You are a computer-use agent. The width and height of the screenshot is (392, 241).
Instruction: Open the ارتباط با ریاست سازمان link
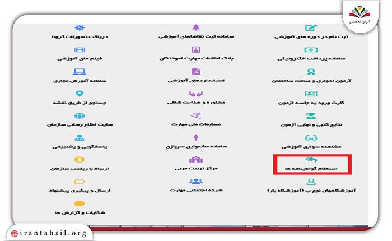pos(80,169)
